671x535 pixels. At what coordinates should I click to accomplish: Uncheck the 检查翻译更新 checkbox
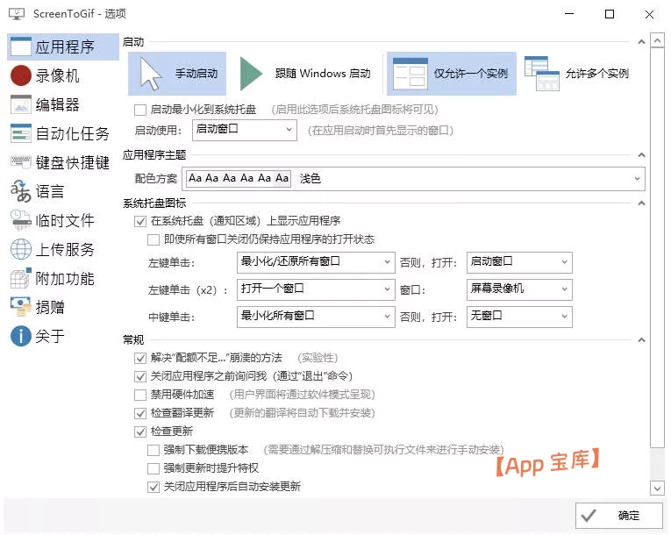click(x=140, y=413)
